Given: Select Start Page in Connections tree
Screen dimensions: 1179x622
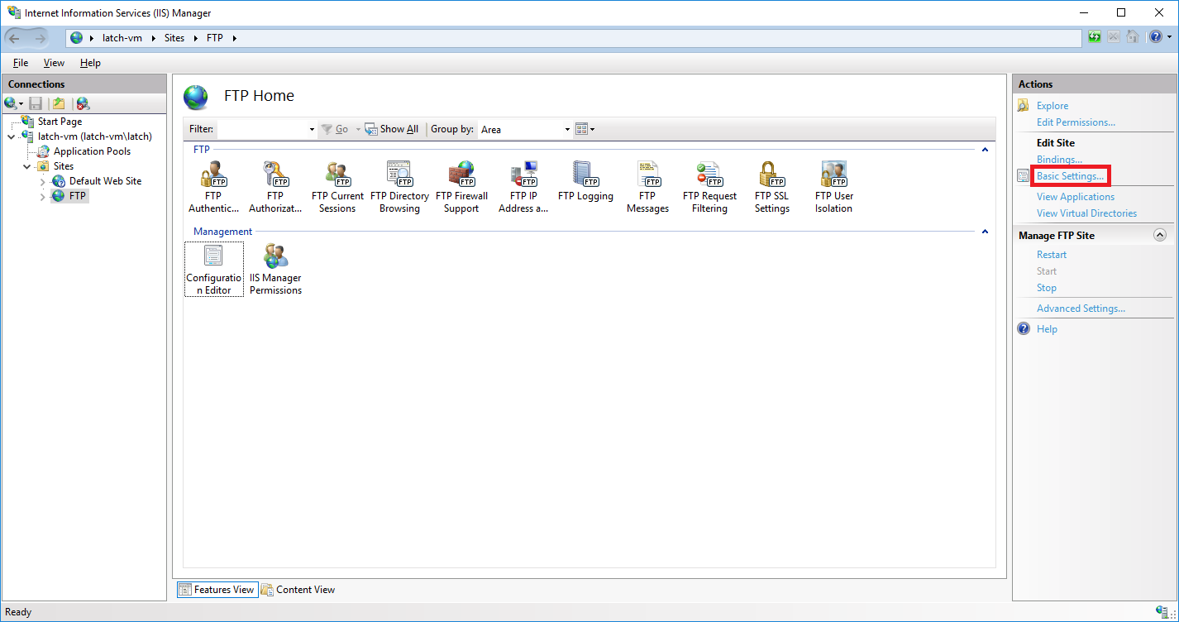Looking at the screenshot, I should (60, 122).
